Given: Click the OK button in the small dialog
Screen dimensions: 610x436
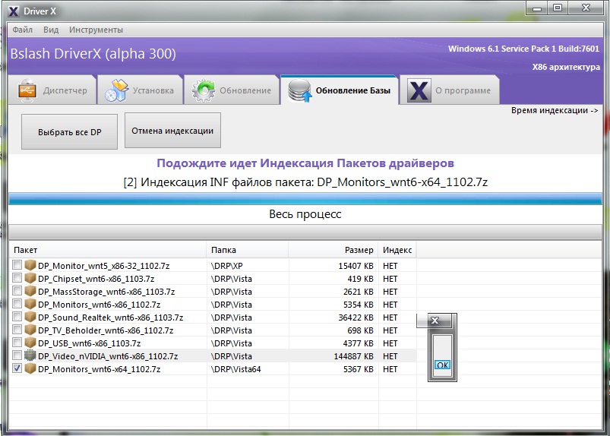Looking at the screenshot, I should pos(442,365).
